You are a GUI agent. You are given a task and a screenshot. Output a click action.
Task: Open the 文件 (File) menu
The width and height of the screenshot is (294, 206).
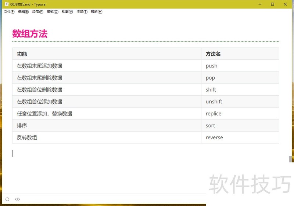[x=9, y=12]
